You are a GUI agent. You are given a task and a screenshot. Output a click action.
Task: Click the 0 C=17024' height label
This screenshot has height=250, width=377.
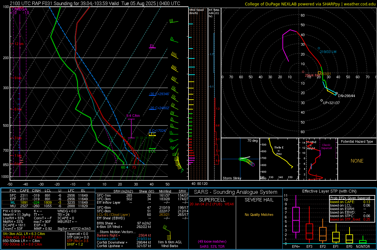[158, 131]
